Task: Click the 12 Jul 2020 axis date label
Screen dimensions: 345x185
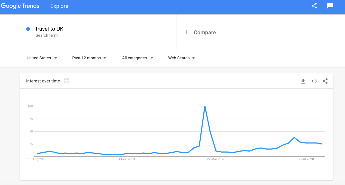Action: 305,159
